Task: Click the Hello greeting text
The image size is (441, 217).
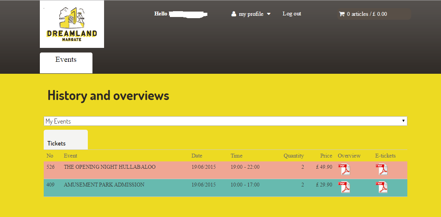Action: (161, 14)
